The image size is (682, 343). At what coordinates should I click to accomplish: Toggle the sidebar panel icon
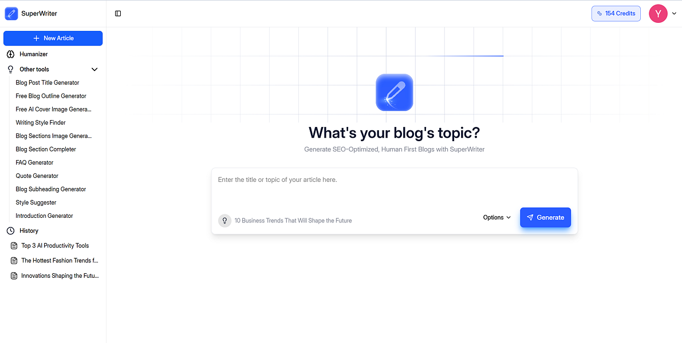point(118,13)
